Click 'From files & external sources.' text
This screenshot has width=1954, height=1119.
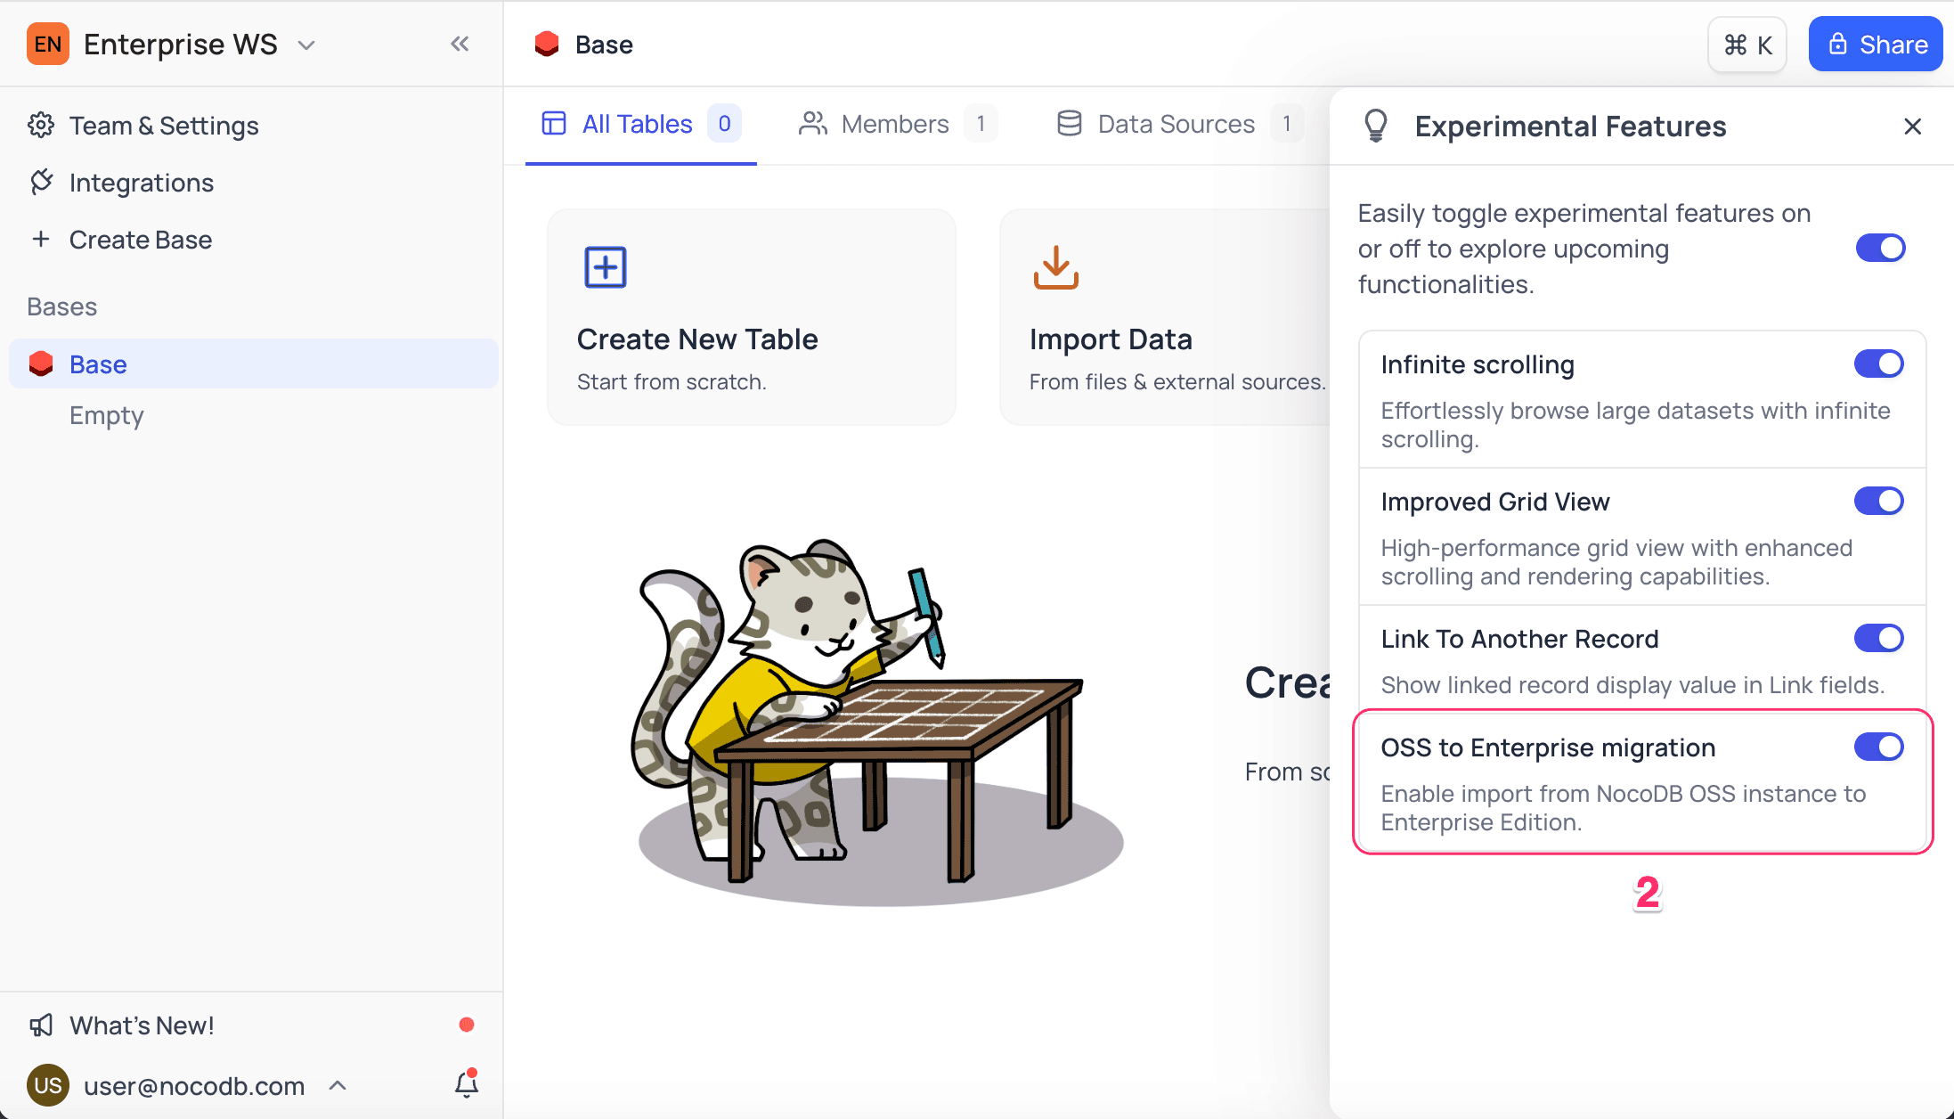[x=1177, y=382]
